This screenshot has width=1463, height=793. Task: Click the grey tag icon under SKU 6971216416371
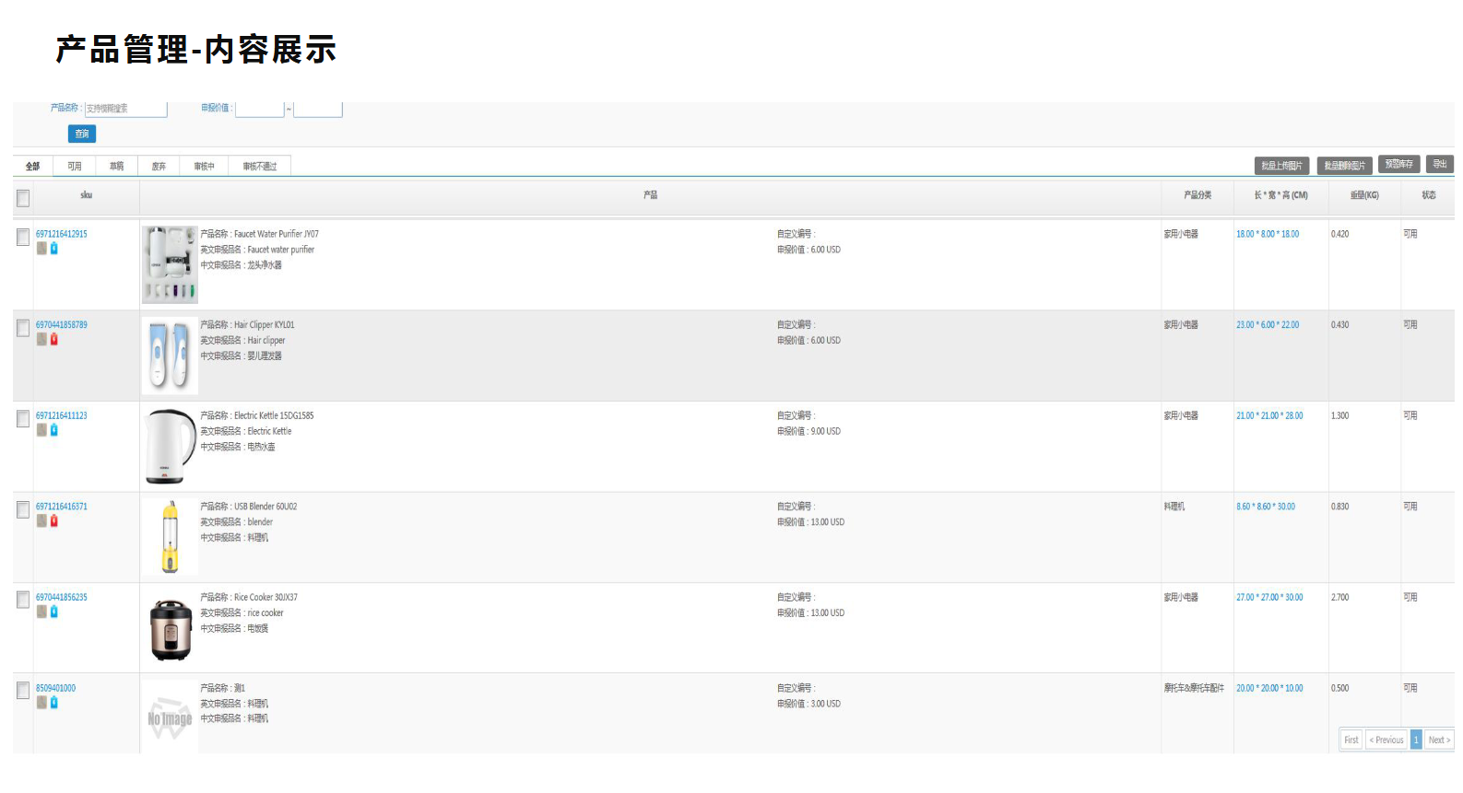point(41,521)
